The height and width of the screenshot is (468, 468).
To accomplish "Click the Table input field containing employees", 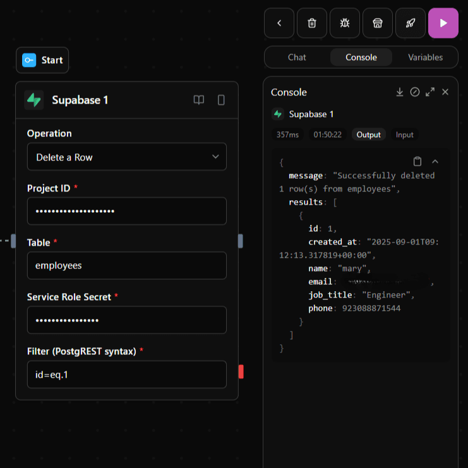I will tap(126, 265).
